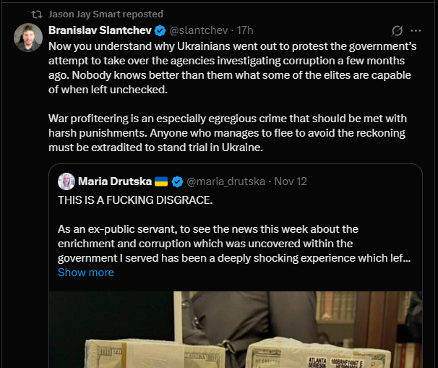Click the Maria Drutska display name
This screenshot has width=438, height=368.
click(114, 181)
